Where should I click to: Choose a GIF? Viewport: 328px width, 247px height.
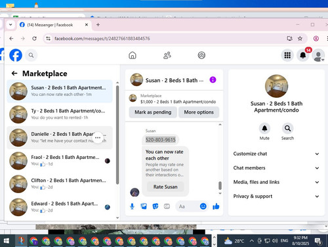pos(167,206)
